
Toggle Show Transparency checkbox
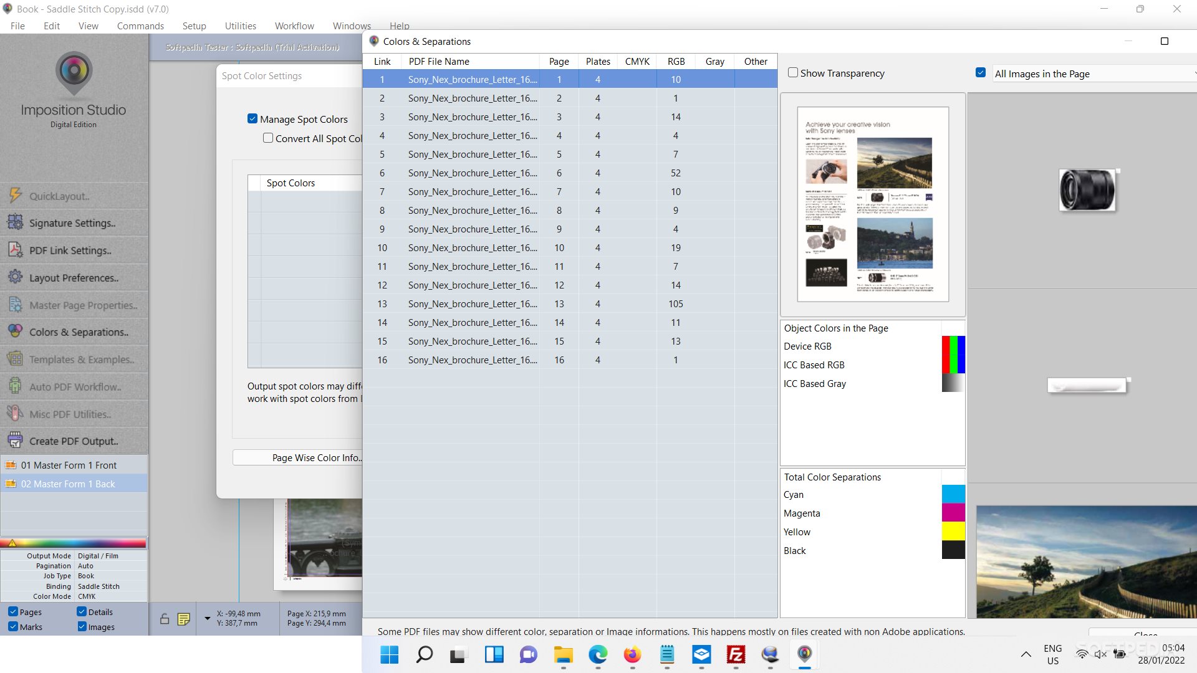point(793,73)
